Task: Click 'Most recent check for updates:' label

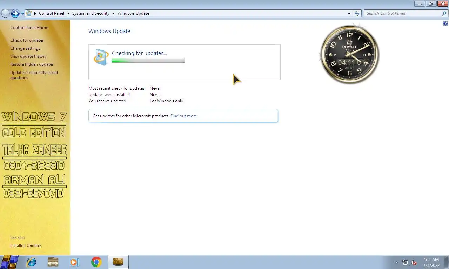Action: 117,88
